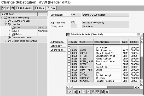Click the ZFII folder icon

[x=13, y=31]
